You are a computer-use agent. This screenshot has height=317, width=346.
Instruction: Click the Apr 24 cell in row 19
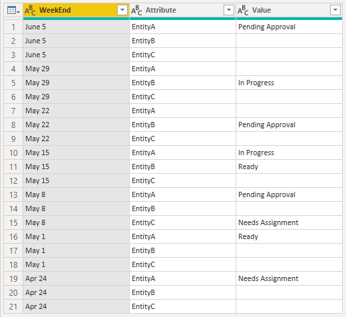click(x=76, y=279)
